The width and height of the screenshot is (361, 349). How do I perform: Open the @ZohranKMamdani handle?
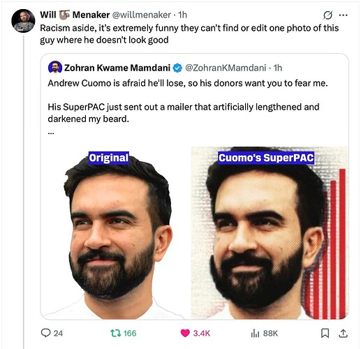[x=226, y=68]
